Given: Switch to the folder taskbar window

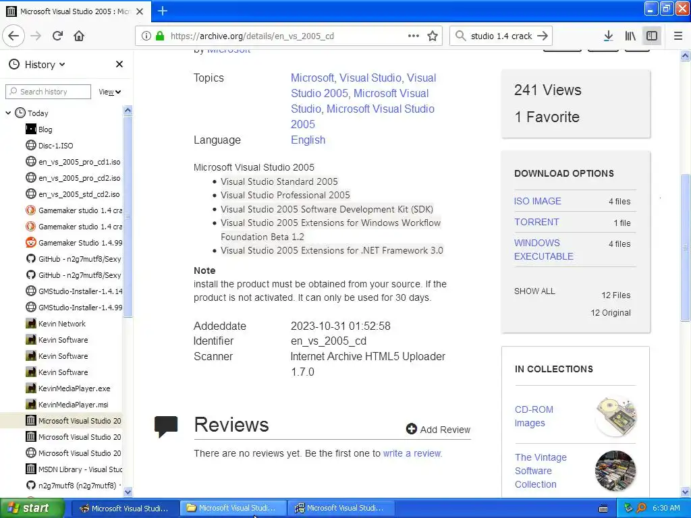Looking at the screenshot, I should click(233, 509).
